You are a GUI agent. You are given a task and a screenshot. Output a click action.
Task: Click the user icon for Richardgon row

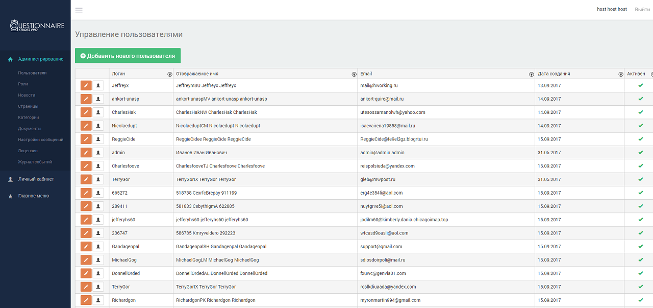(x=98, y=300)
